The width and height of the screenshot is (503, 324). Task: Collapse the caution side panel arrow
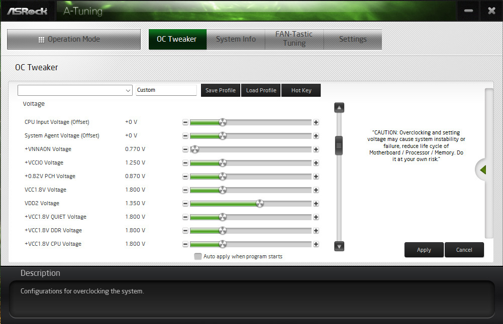483,170
